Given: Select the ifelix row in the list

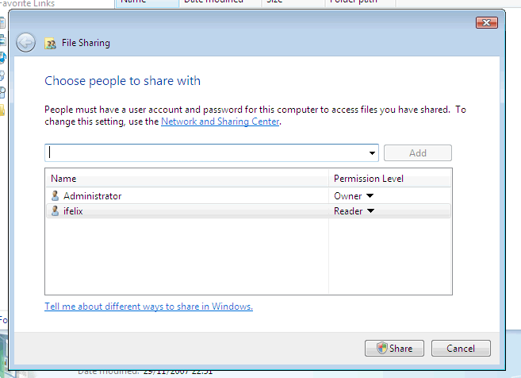Looking at the screenshot, I should coord(190,211).
